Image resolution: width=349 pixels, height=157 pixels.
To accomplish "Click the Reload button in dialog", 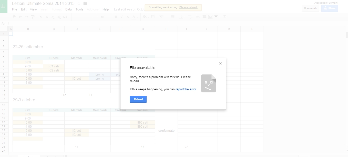I will click(138, 99).
